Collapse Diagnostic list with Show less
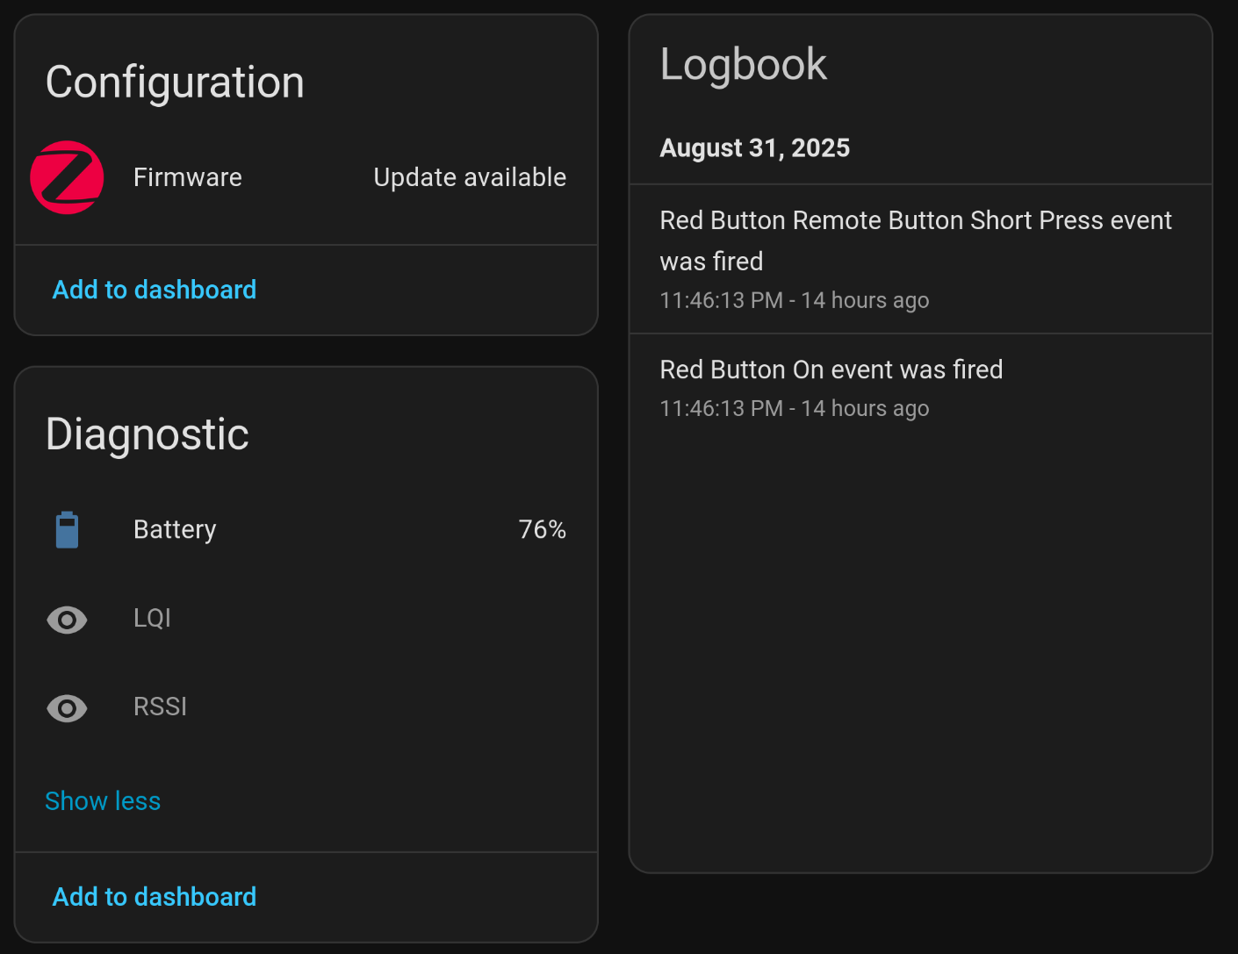The height and width of the screenshot is (954, 1238). 103,801
